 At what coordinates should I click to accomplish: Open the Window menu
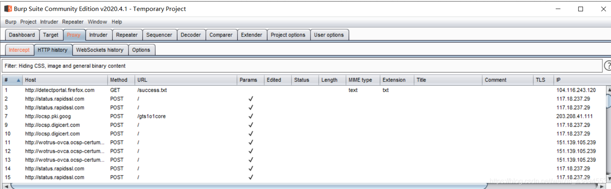[97, 22]
